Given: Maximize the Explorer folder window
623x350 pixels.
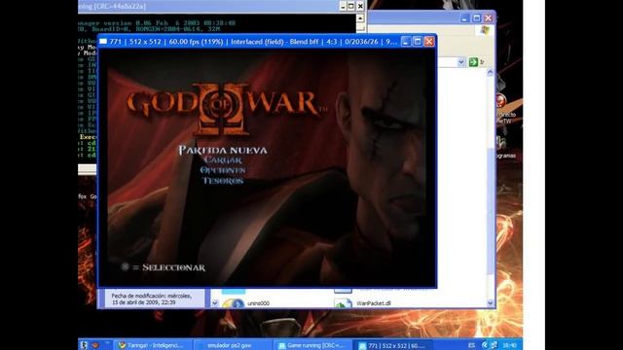Looking at the screenshot, I should [x=476, y=17].
